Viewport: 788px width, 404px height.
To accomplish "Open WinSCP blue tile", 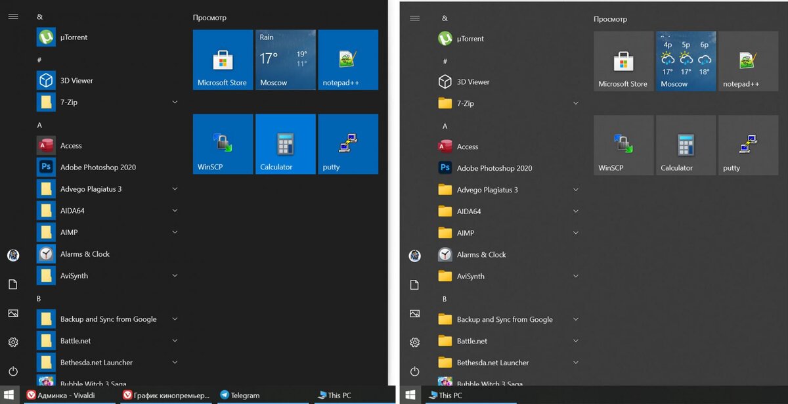I will point(223,144).
